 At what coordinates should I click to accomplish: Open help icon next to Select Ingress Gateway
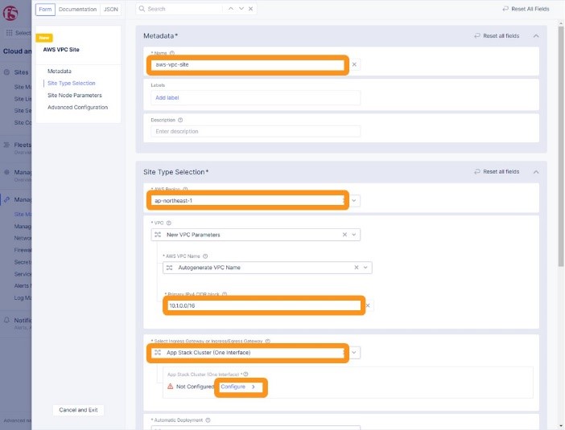pos(268,341)
